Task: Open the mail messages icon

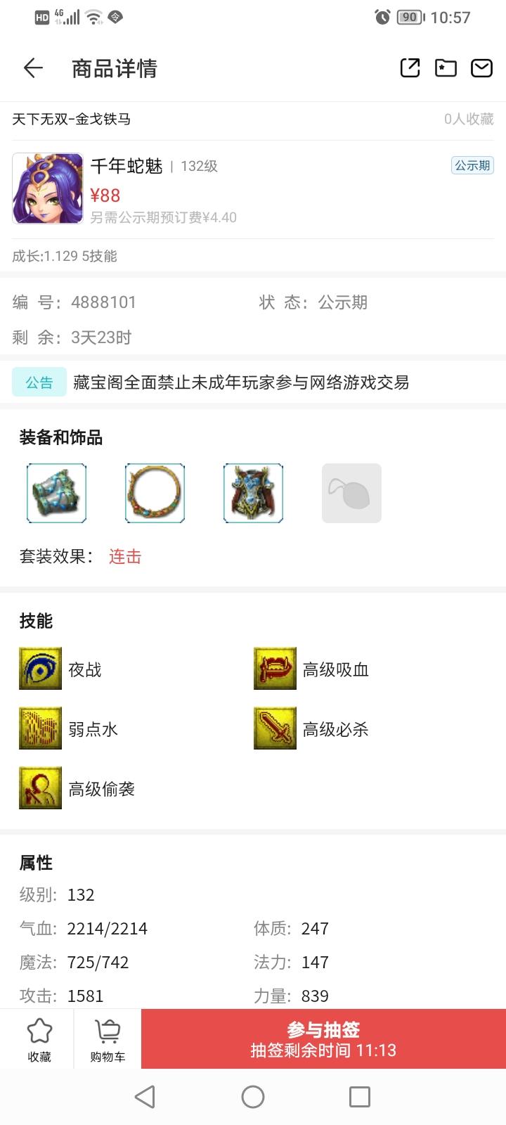Action: point(481,67)
